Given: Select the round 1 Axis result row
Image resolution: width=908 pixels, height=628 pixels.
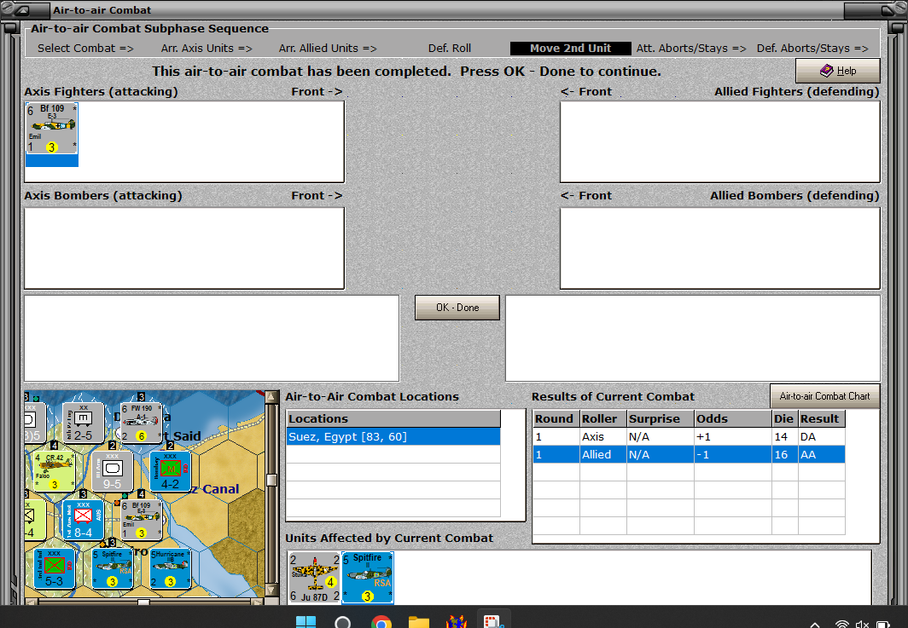Looking at the screenshot, I should pyautogui.click(x=690, y=436).
